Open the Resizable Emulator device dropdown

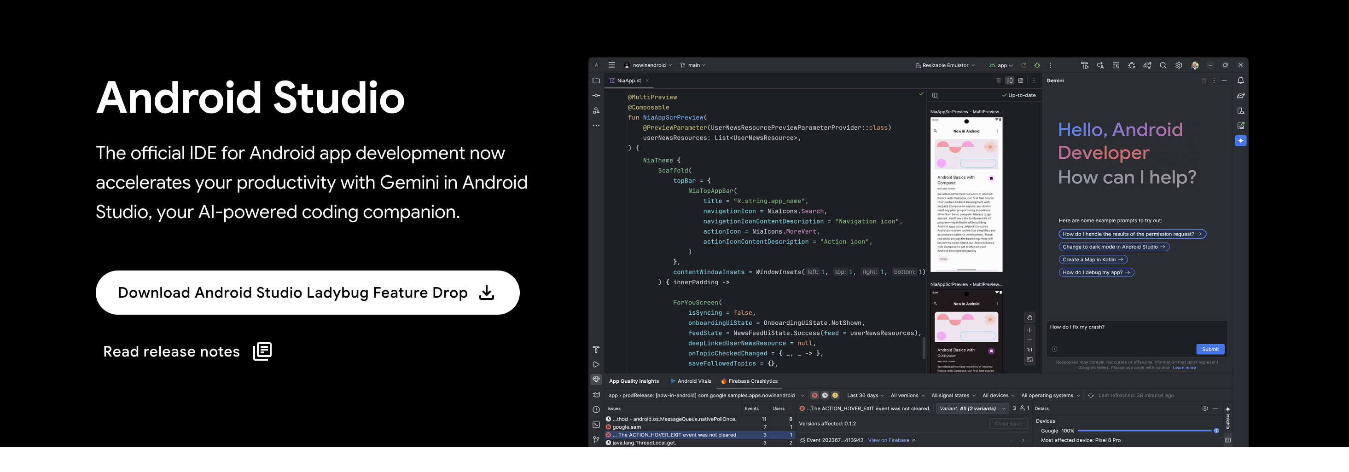(x=945, y=65)
